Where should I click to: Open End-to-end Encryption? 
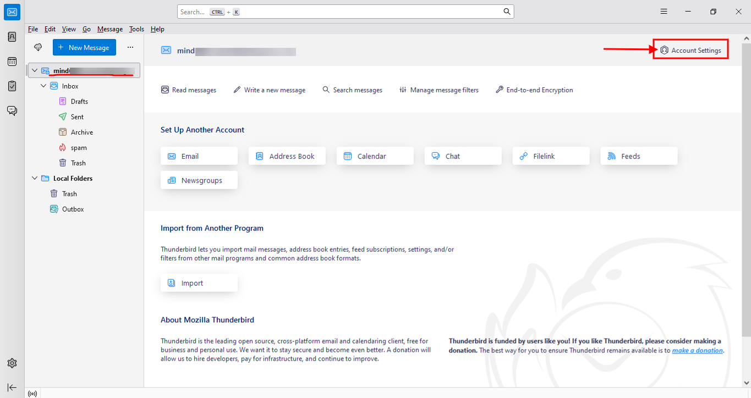[x=534, y=90]
